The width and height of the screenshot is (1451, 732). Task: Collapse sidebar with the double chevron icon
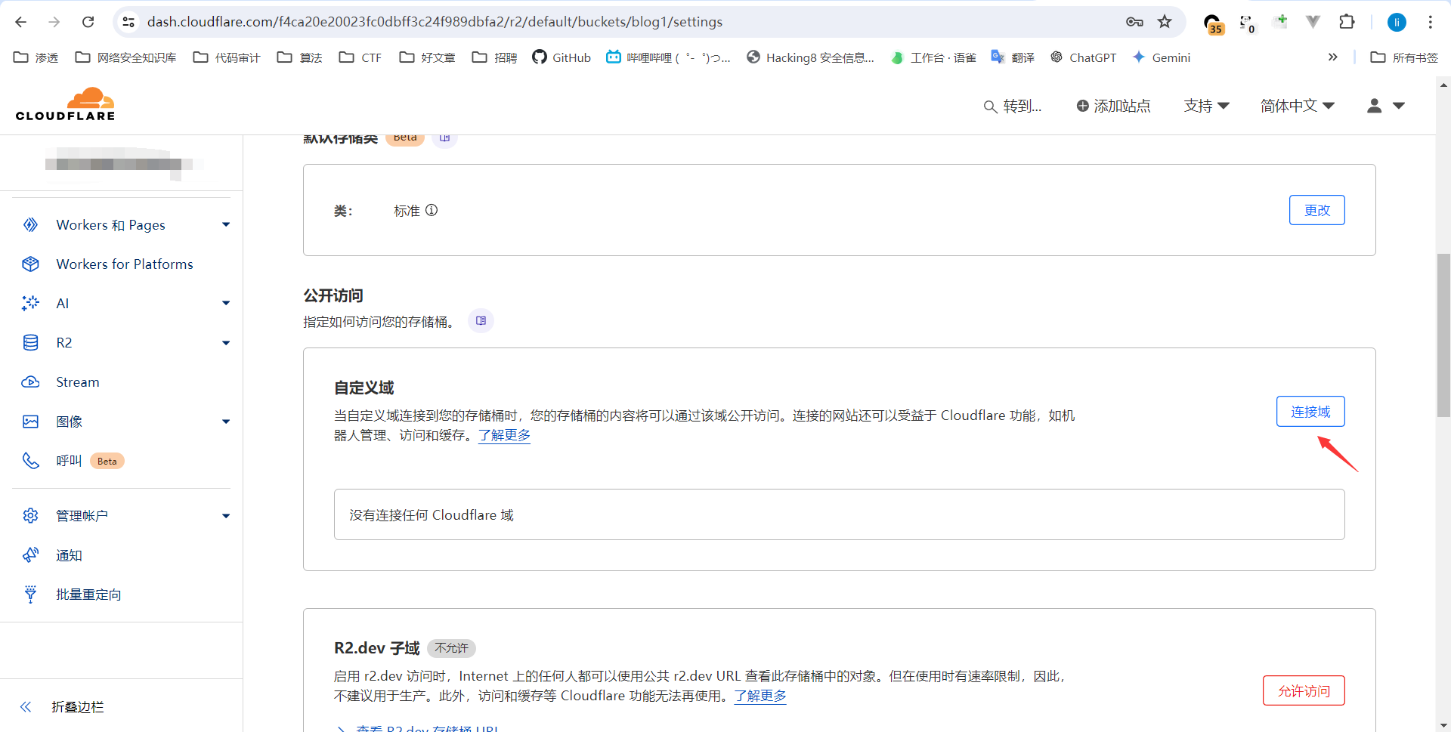[x=26, y=707]
